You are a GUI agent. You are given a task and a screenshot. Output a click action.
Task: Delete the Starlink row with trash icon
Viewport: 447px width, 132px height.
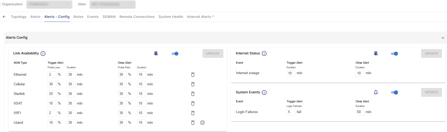point(193,94)
